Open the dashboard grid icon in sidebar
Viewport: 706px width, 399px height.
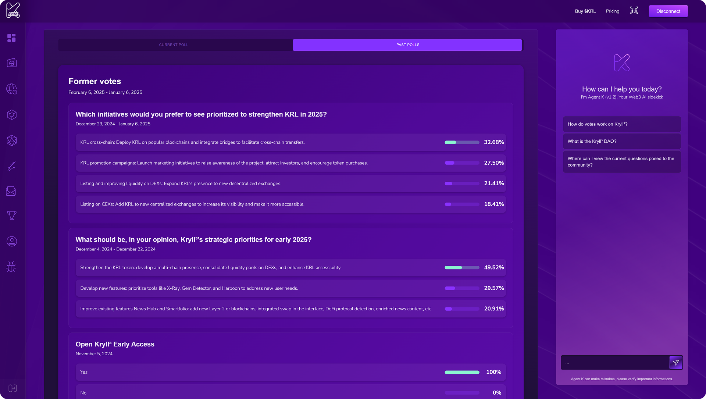[11, 38]
